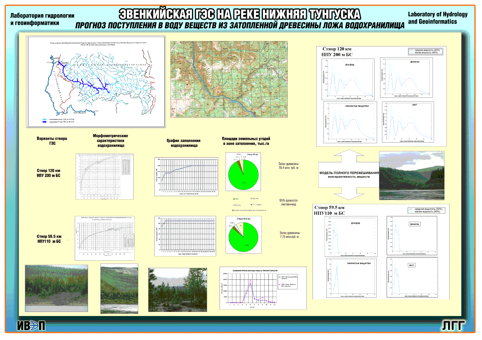Open the topographic map with grid

[x=229, y=80]
